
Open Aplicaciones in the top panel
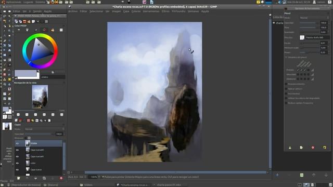click(14, 2)
